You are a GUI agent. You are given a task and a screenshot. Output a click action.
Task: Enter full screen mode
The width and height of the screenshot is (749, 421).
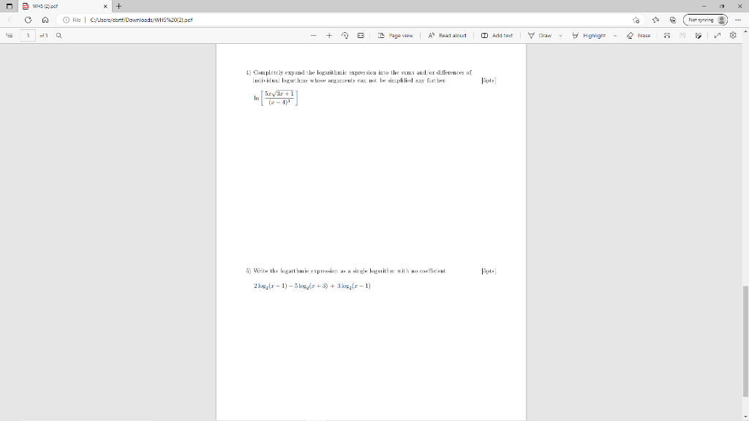pyautogui.click(x=717, y=35)
